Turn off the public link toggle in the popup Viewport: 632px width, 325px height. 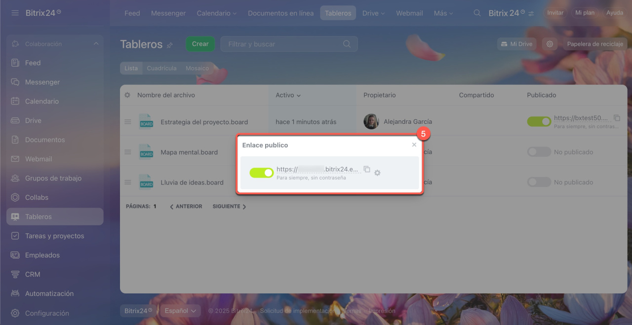coord(262,173)
